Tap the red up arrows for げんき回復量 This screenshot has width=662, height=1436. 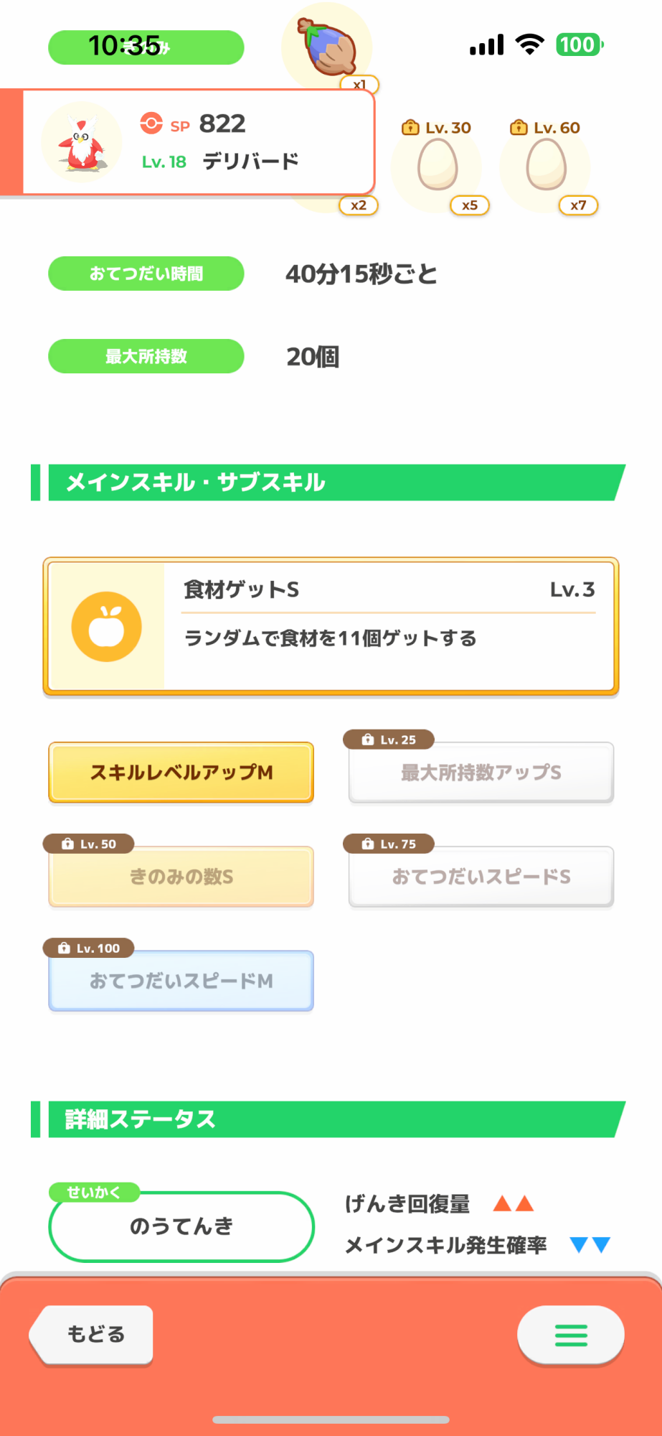(x=514, y=1203)
